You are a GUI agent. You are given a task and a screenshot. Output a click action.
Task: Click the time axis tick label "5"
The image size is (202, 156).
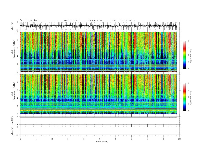(100, 139)
